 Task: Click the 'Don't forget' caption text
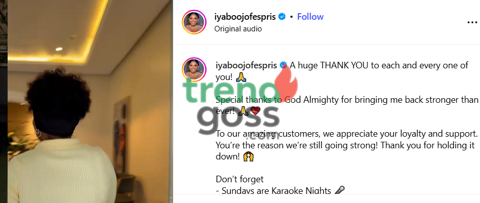pyautogui.click(x=239, y=179)
